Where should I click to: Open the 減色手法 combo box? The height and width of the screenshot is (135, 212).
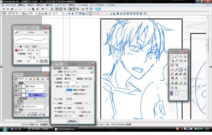pos(70,116)
